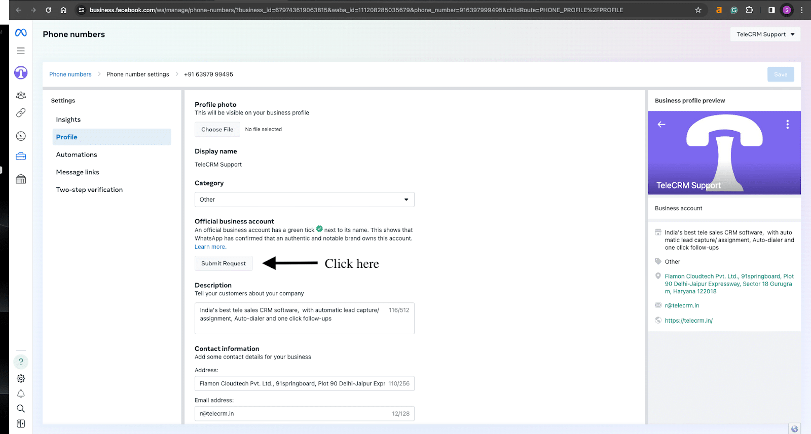Click back arrow in profile preview
Image resolution: width=811 pixels, height=434 pixels.
(x=661, y=125)
